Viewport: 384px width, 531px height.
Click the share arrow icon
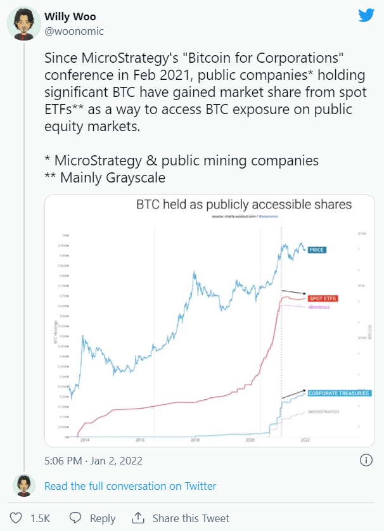(138, 518)
